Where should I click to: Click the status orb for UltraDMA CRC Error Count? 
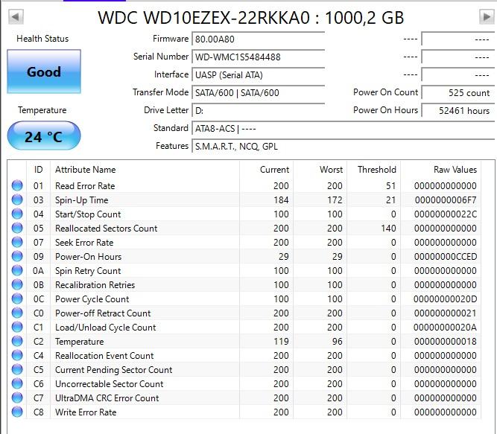[x=17, y=398]
